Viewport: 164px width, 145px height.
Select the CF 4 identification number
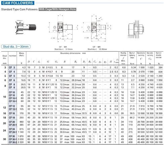coord(12,72)
